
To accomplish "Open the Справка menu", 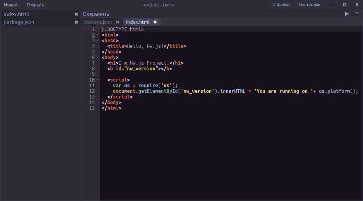I will pyautogui.click(x=281, y=4).
